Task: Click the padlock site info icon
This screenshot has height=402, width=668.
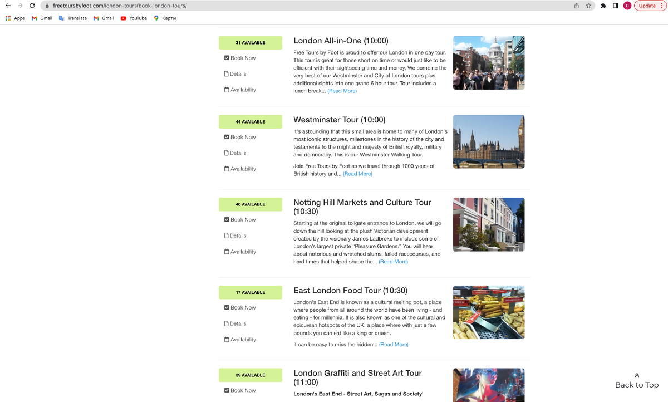Action: point(47,6)
